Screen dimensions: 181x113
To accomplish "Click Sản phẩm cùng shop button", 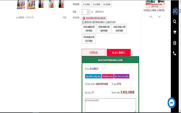I will [93, 76].
